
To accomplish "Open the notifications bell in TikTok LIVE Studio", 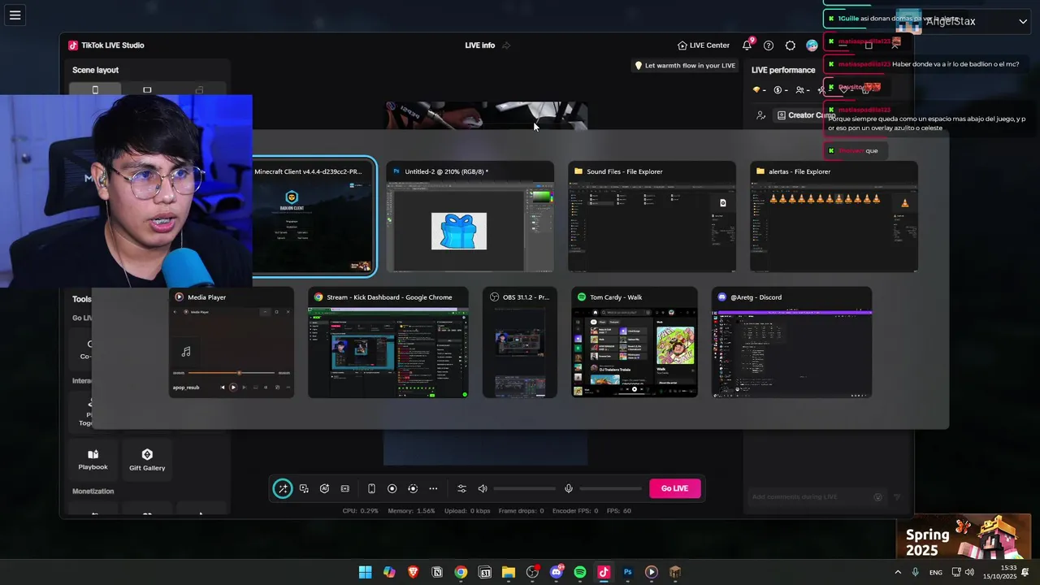I will pyautogui.click(x=747, y=45).
